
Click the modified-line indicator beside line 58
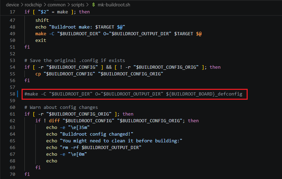click(18, 94)
